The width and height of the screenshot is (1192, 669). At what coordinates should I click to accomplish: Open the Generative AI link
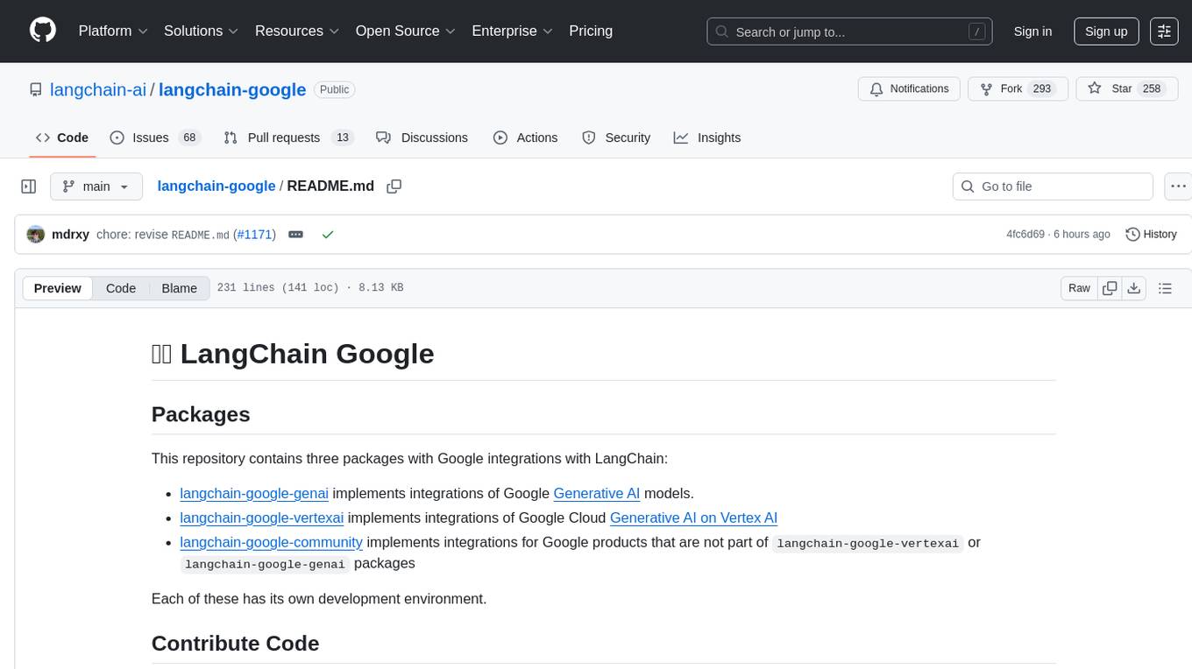(597, 493)
